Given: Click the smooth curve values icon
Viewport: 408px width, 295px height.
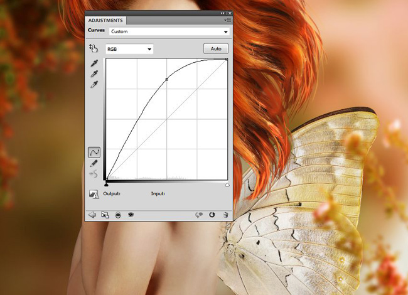Looking at the screenshot, I should pos(94,174).
